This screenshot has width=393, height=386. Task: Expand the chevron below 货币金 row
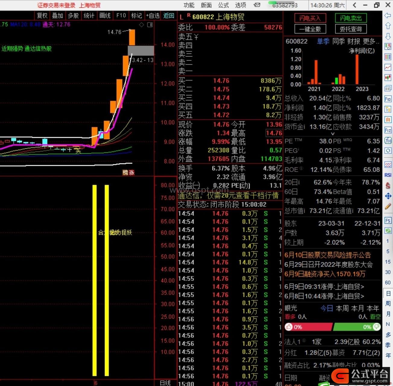coord(333,133)
